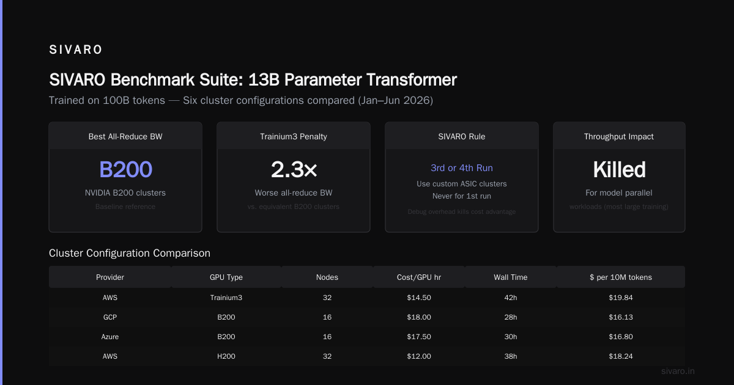
Task: Click the 'Trainium3' GPU type cell
Action: click(x=226, y=298)
